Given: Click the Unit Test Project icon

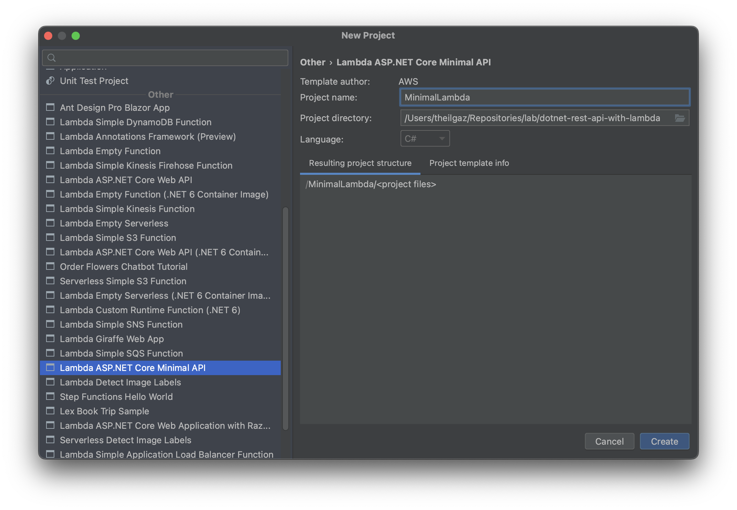Looking at the screenshot, I should (x=50, y=81).
